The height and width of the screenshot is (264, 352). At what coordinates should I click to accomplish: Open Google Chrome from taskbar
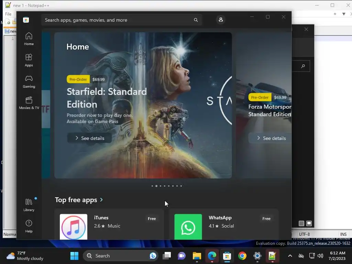242,256
